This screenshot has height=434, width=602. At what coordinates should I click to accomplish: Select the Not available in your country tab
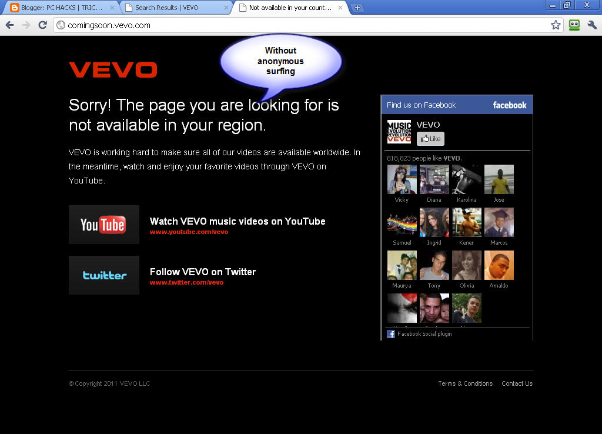pos(290,8)
